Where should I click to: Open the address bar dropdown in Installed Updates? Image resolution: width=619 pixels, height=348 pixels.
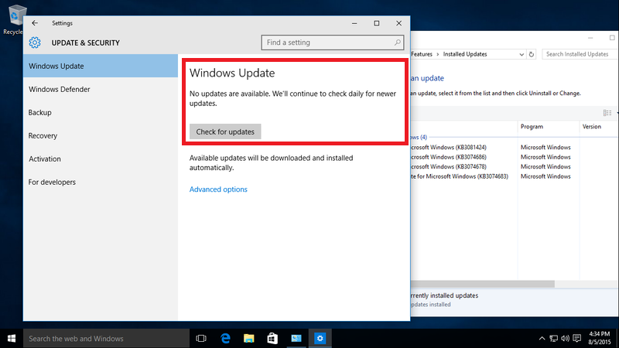[x=522, y=54]
